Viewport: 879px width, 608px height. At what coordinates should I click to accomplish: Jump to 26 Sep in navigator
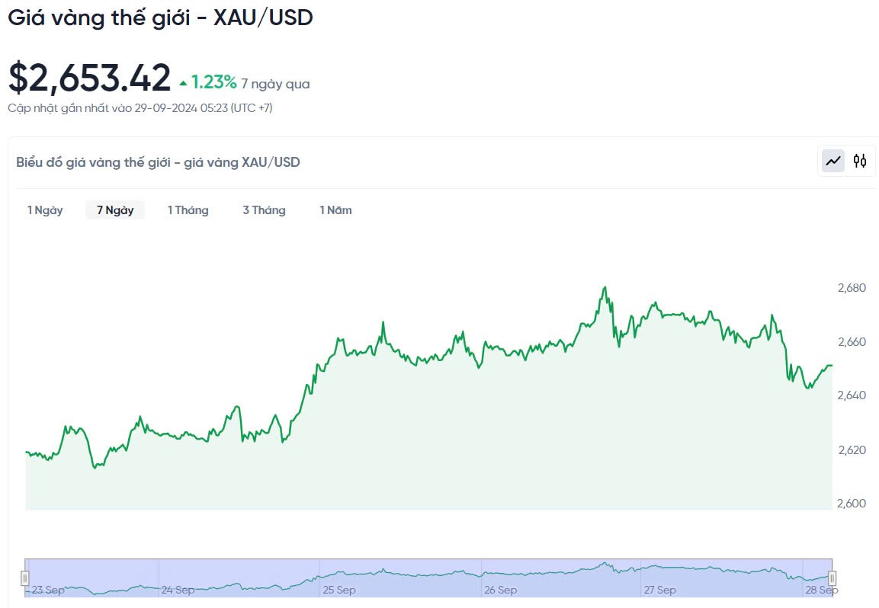[x=500, y=590]
